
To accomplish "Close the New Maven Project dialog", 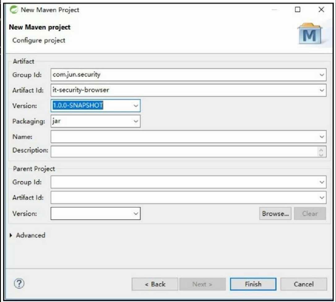I will tap(321, 10).
